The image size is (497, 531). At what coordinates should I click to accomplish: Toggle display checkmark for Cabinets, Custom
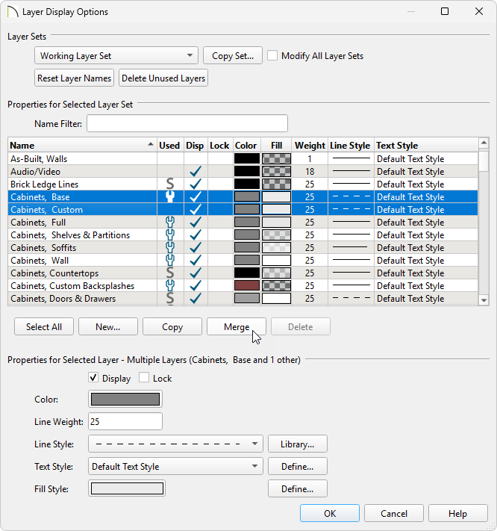[x=196, y=210]
